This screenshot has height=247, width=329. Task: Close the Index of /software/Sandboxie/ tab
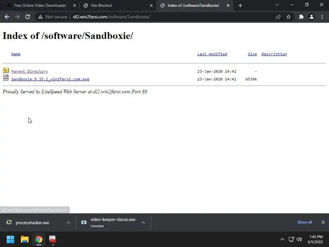[228, 5]
